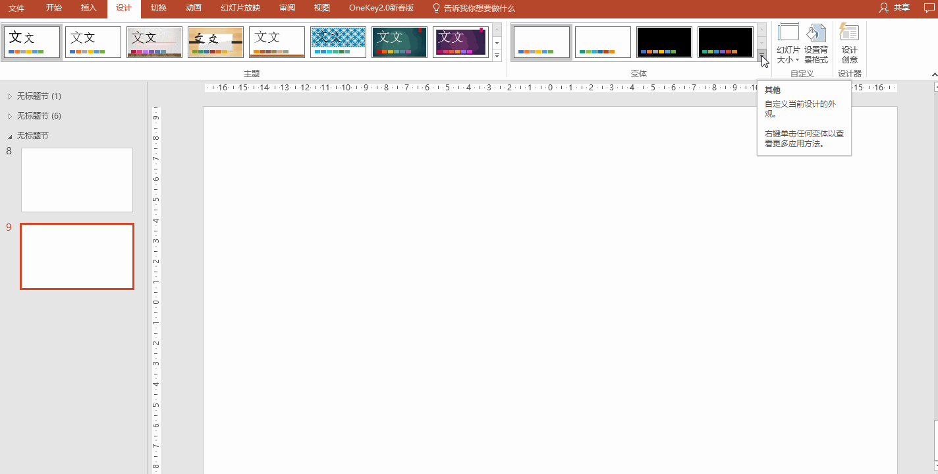Image resolution: width=938 pixels, height=474 pixels.
Task: Open the OneKey2.0新春版 tab
Action: [x=381, y=8]
